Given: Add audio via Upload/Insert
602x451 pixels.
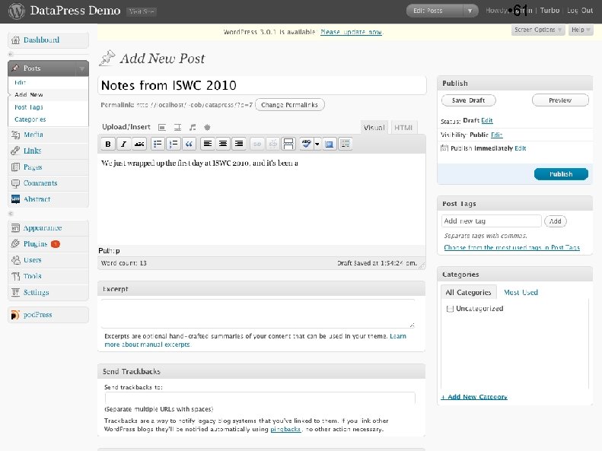Looking at the screenshot, I should pos(193,127).
